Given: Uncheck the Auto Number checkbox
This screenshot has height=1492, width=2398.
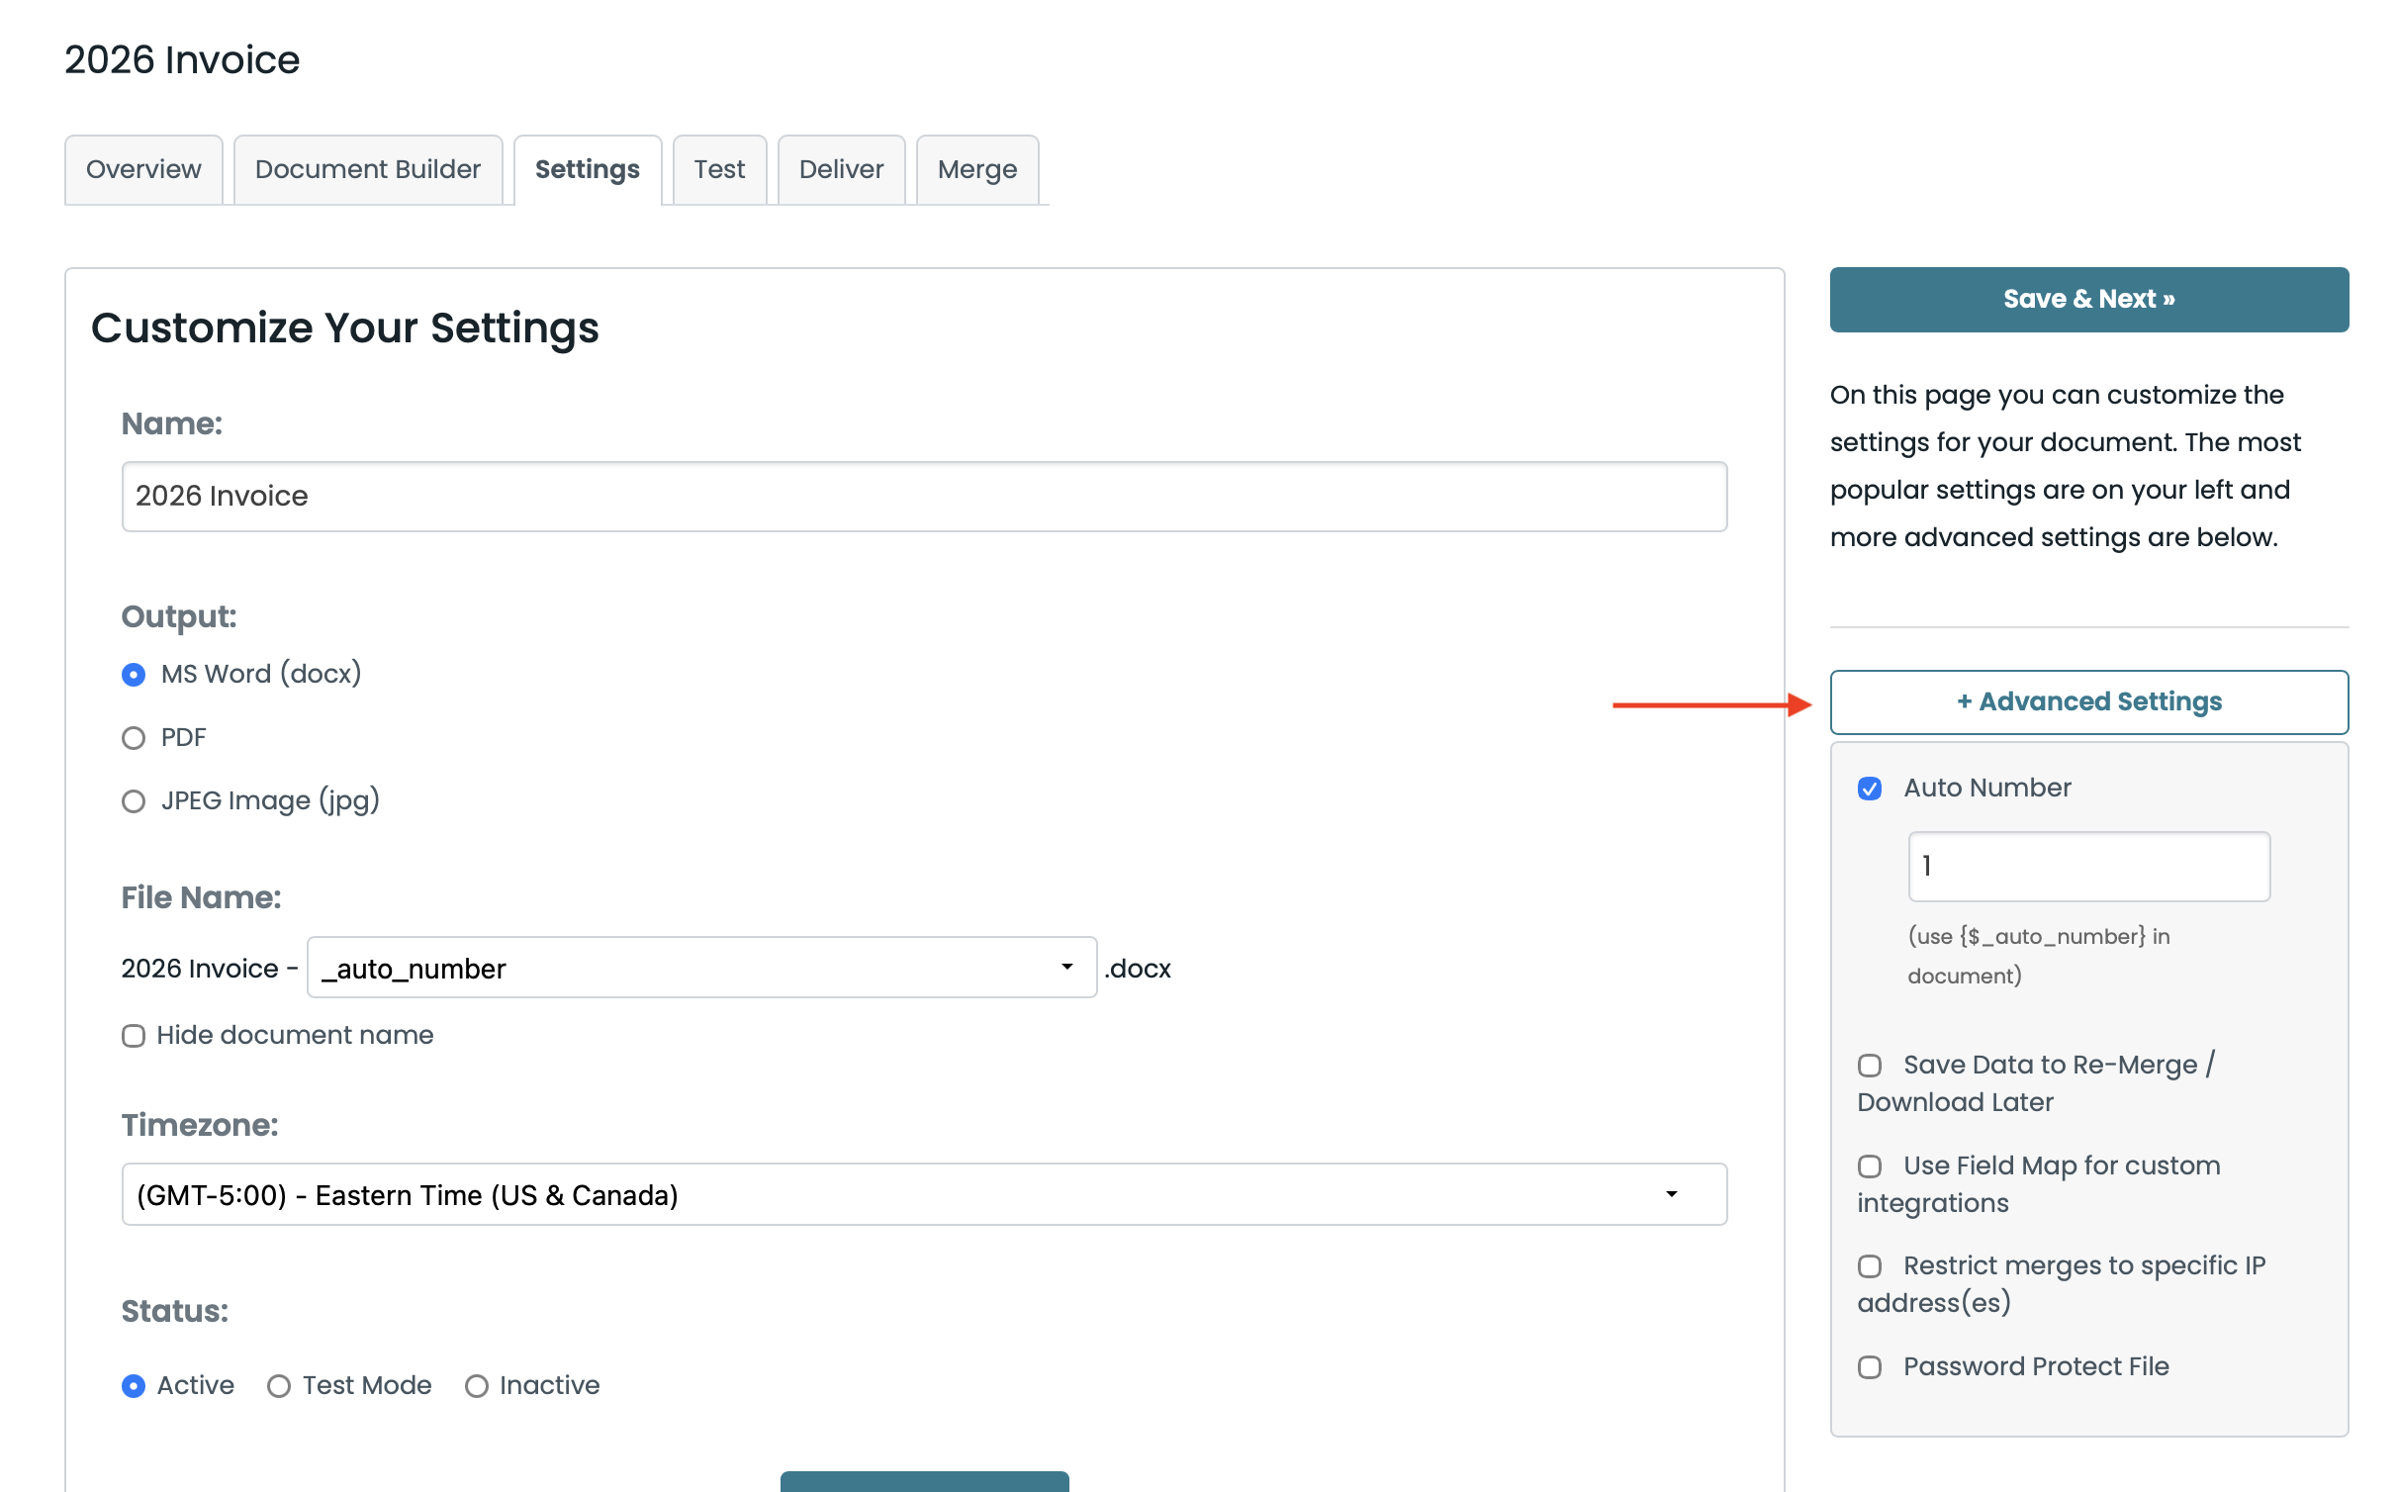Looking at the screenshot, I should (x=1870, y=789).
